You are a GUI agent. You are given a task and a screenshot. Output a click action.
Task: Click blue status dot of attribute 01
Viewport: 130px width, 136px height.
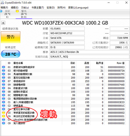pos(3,67)
